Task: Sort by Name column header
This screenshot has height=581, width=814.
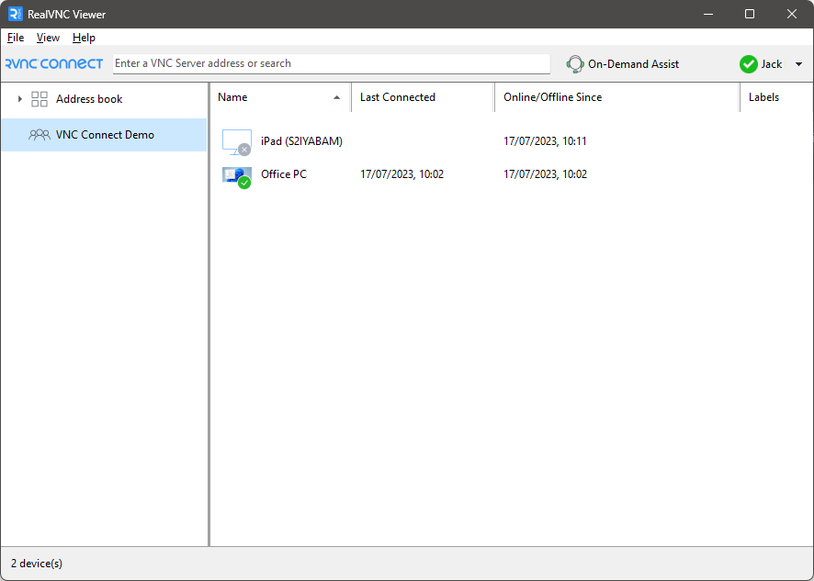Action: pos(281,97)
